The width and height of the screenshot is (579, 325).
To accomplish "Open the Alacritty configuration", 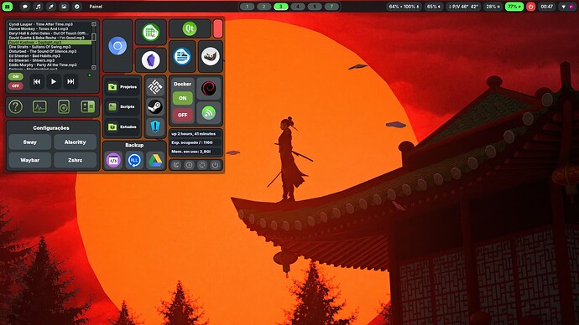I will point(75,142).
